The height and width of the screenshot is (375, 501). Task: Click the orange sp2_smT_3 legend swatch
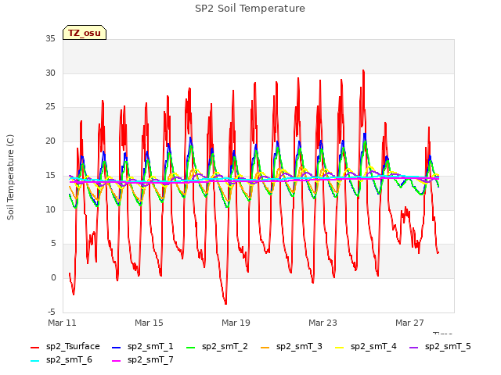click(x=265, y=348)
